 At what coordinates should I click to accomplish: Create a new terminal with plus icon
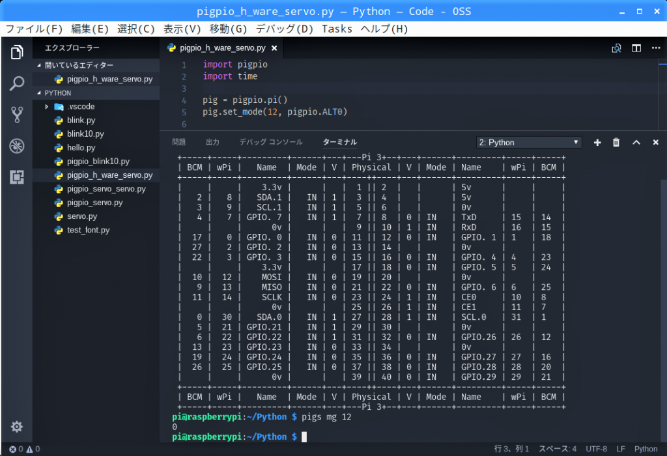tap(597, 143)
